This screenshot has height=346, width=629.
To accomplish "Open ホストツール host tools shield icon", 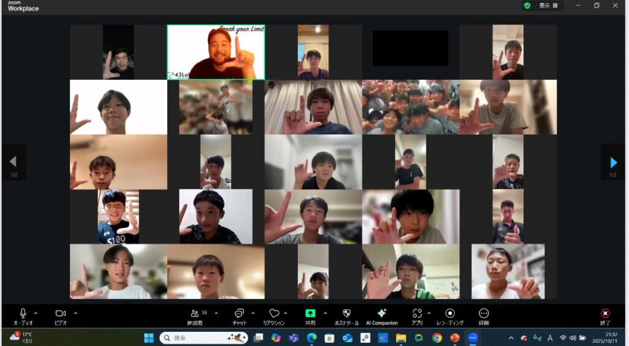I will click(x=346, y=313).
